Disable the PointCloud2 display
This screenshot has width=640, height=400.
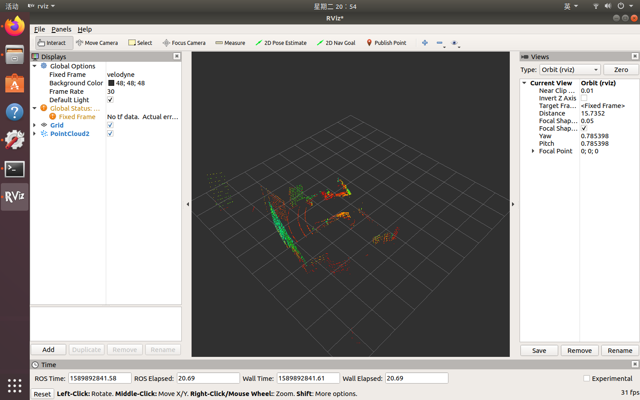pos(110,133)
